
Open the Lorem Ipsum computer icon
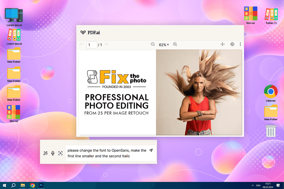coord(14,17)
